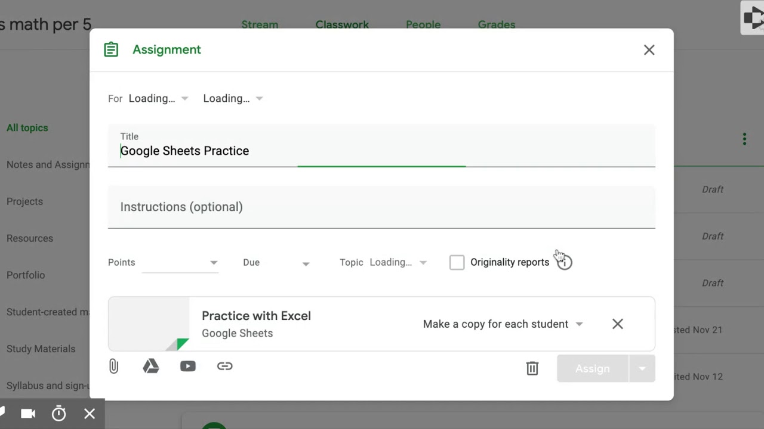Click the add link icon
Image resolution: width=764 pixels, height=429 pixels.
click(225, 366)
